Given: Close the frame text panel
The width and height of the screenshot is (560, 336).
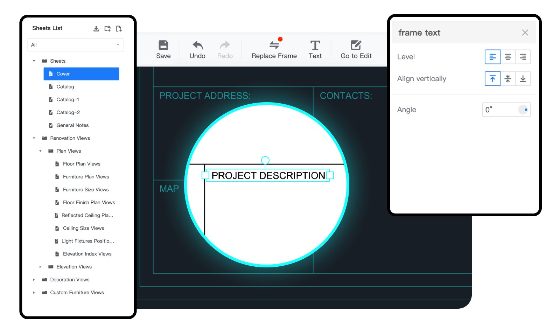Looking at the screenshot, I should [x=525, y=33].
